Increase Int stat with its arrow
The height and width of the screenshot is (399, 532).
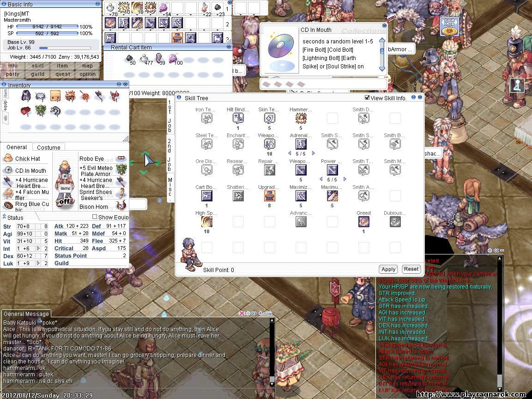(38, 248)
